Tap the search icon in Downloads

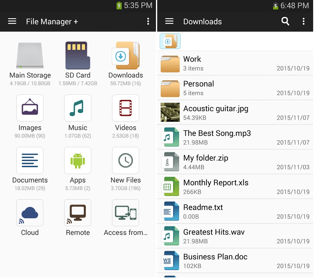[x=285, y=21]
